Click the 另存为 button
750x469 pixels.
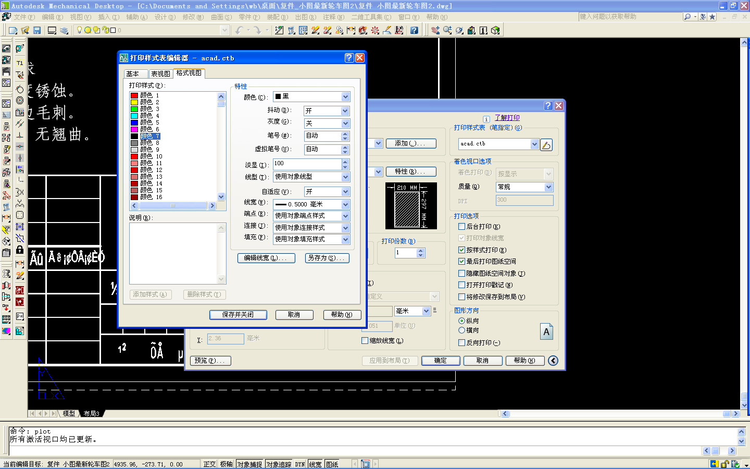[327, 258]
